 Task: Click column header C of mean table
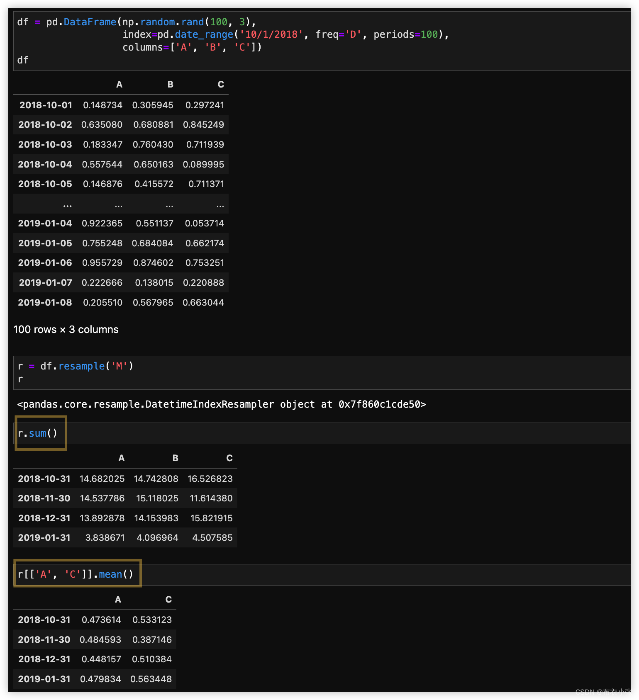pyautogui.click(x=168, y=600)
